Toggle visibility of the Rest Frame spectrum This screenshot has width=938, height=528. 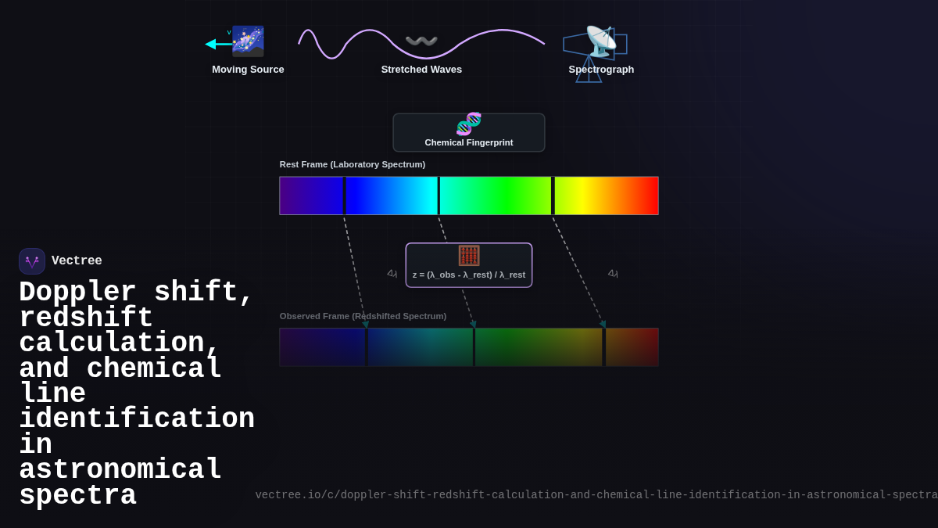(469, 195)
